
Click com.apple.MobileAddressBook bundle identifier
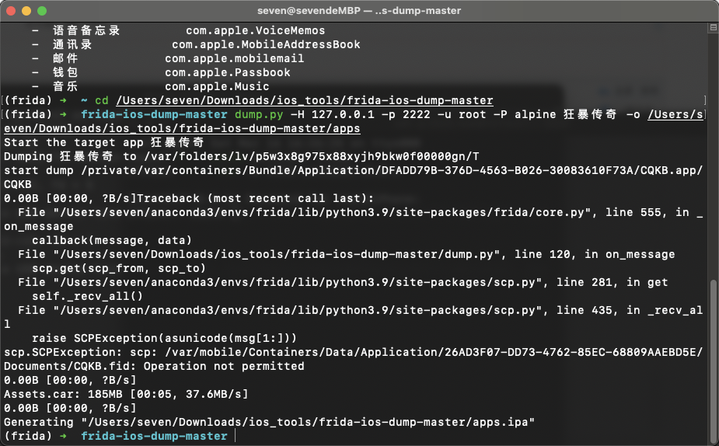click(x=266, y=44)
